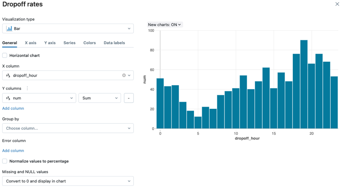Toggle the New charts: ON switch
The width and height of the screenshot is (341, 188).
coord(165,25)
